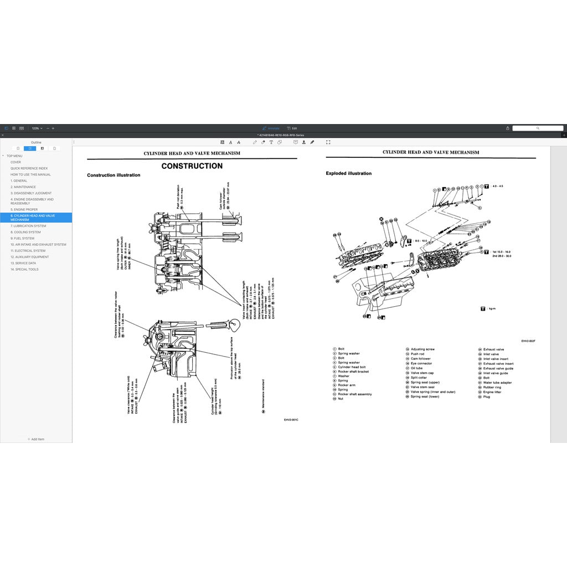Open the page thumbnails grid view
This screenshot has height=567, width=567.
click(14, 128)
